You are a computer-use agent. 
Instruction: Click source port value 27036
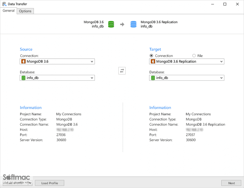[61, 135]
